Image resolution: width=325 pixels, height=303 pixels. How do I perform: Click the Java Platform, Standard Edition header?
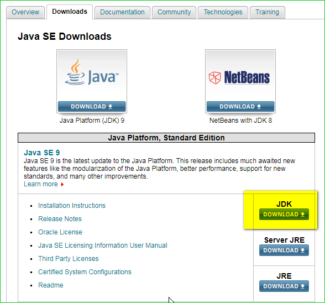(166, 138)
